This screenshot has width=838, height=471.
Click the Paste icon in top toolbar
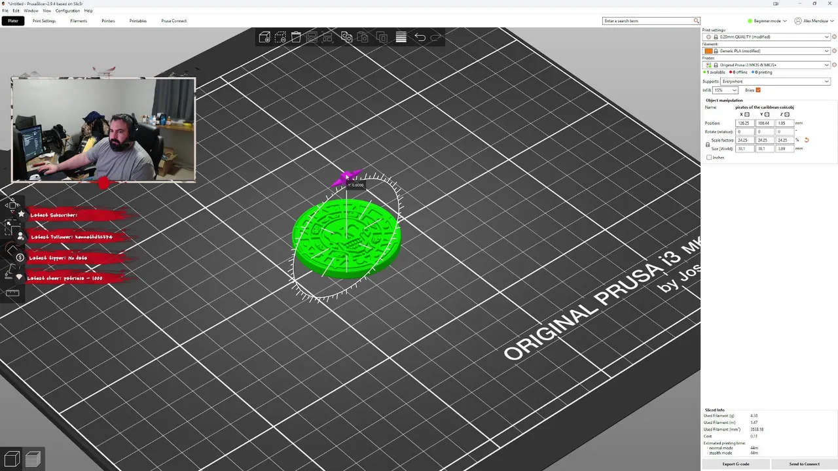point(362,37)
